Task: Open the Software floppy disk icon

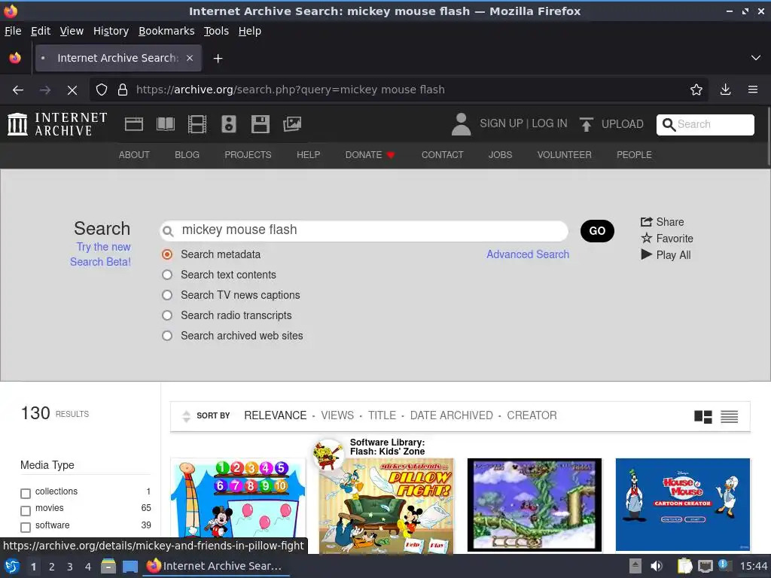Action: coord(260,124)
